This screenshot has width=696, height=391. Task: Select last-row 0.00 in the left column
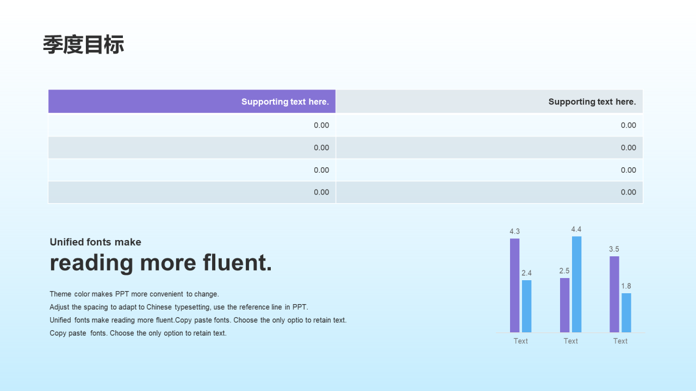[x=321, y=192]
